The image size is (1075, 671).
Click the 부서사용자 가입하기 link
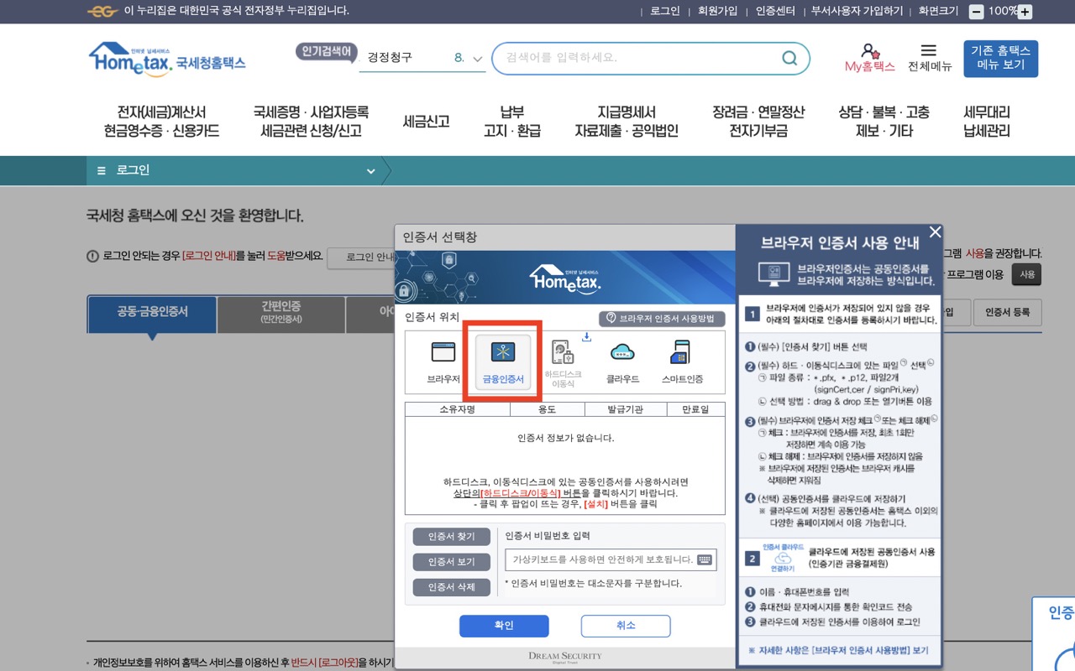point(857,11)
